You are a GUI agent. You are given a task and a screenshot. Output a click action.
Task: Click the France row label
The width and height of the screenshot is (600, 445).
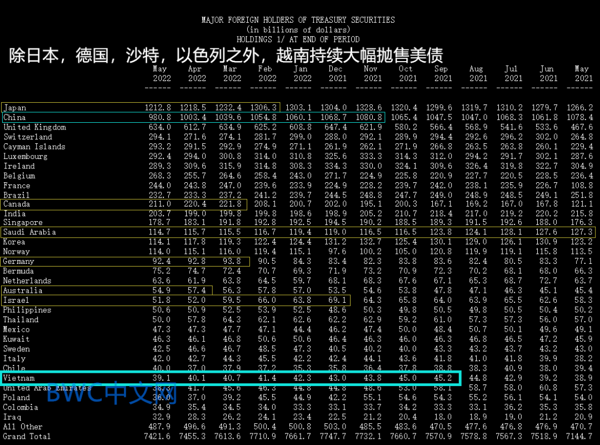[x=17, y=186]
